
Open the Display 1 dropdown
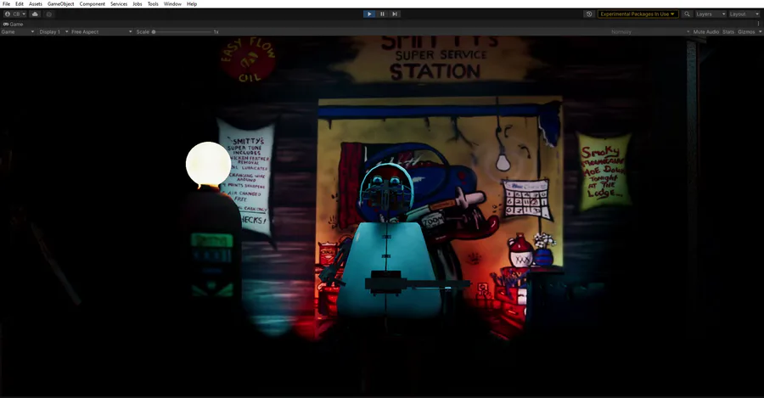click(53, 31)
